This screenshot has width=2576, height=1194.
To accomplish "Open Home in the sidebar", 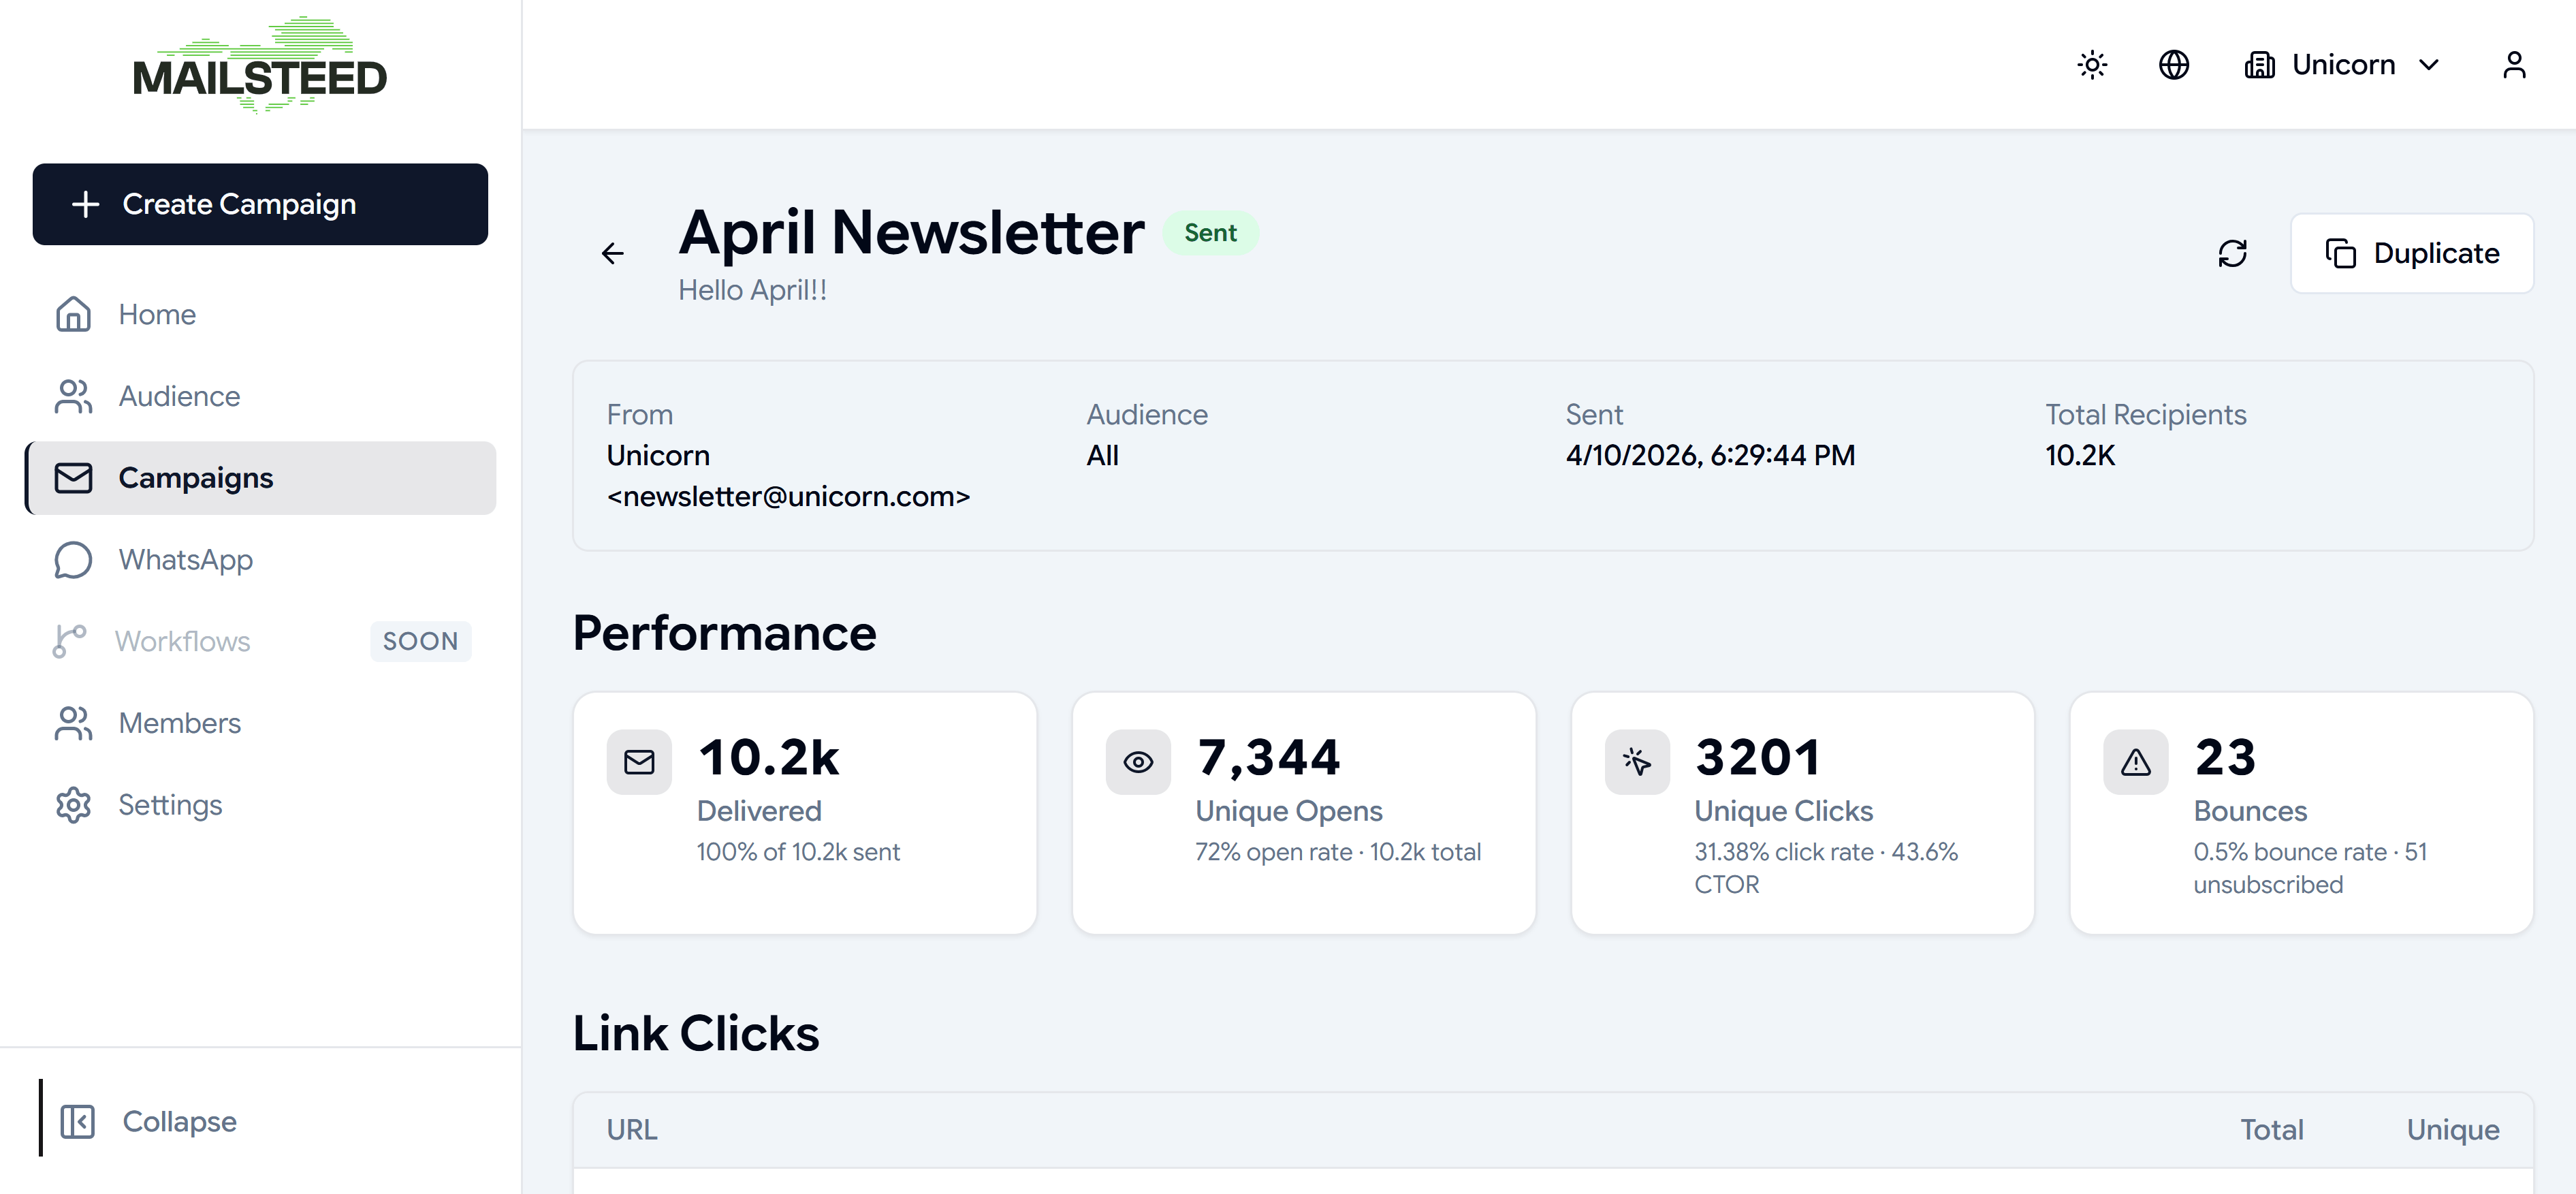I will pyautogui.click(x=157, y=314).
